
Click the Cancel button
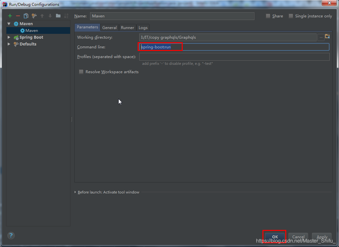(298, 237)
